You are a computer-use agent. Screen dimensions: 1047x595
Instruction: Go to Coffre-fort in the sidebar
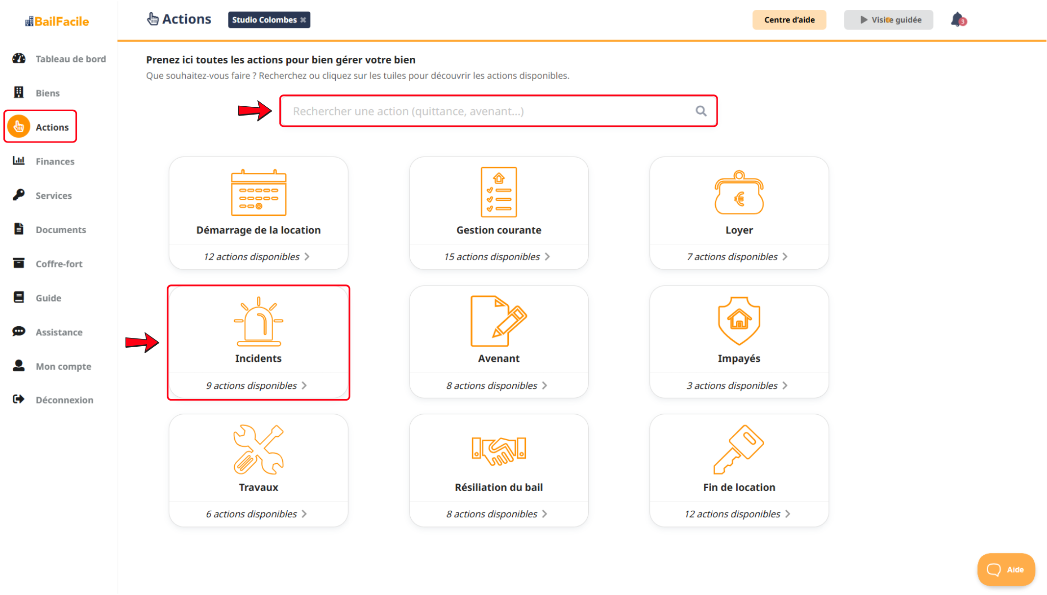pyautogui.click(x=58, y=264)
